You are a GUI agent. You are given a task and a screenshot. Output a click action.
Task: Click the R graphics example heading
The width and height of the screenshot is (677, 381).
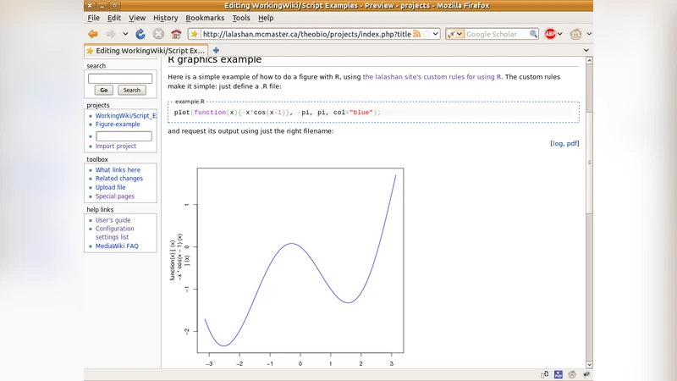(215, 59)
